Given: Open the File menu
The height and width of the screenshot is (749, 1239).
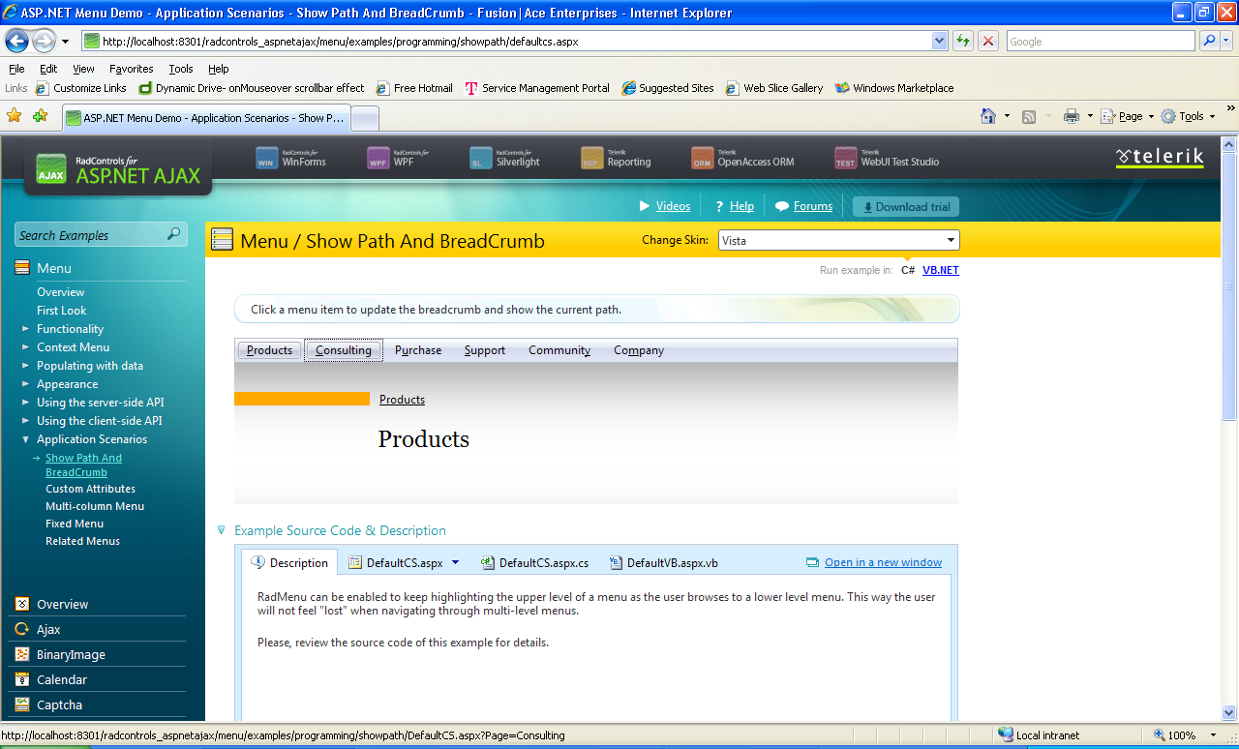Looking at the screenshot, I should [16, 69].
